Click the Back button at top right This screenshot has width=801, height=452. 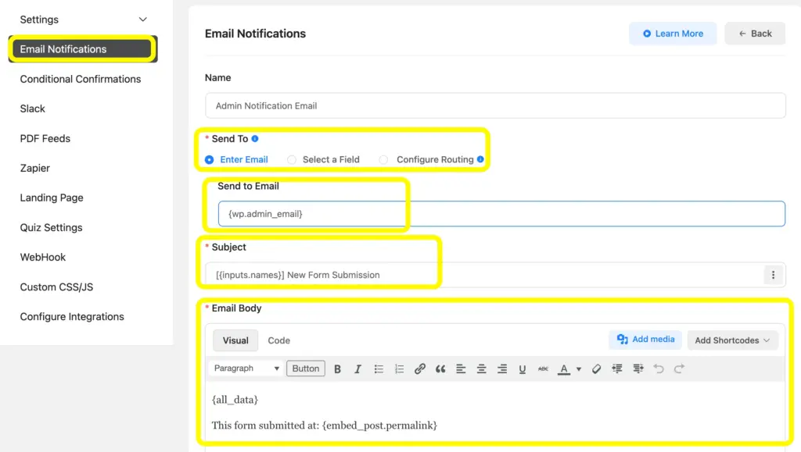point(754,33)
